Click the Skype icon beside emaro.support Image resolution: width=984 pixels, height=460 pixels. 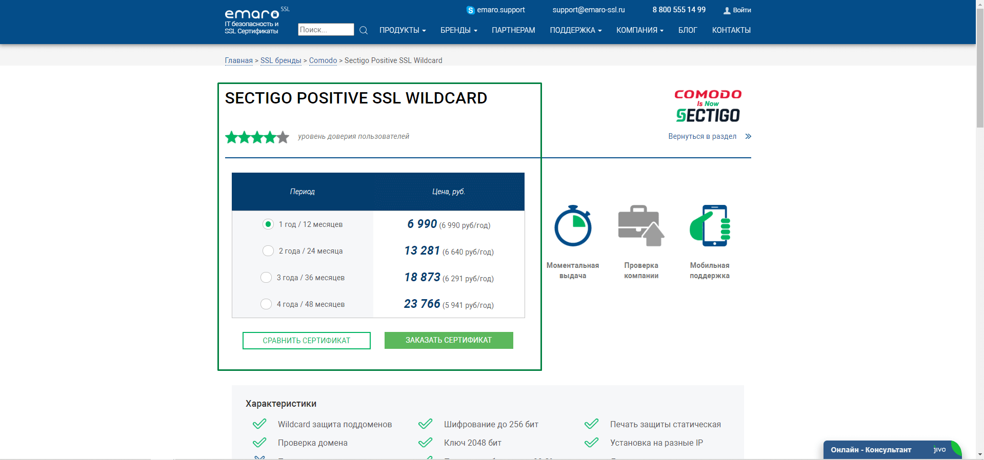[470, 10]
